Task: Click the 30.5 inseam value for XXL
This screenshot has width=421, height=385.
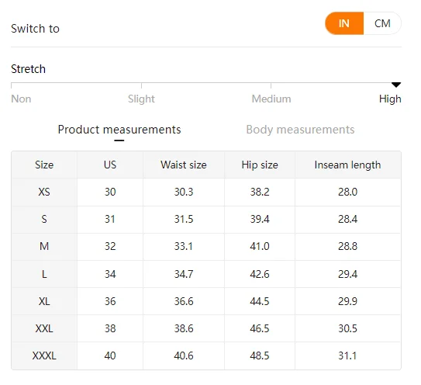Action: pos(347,328)
